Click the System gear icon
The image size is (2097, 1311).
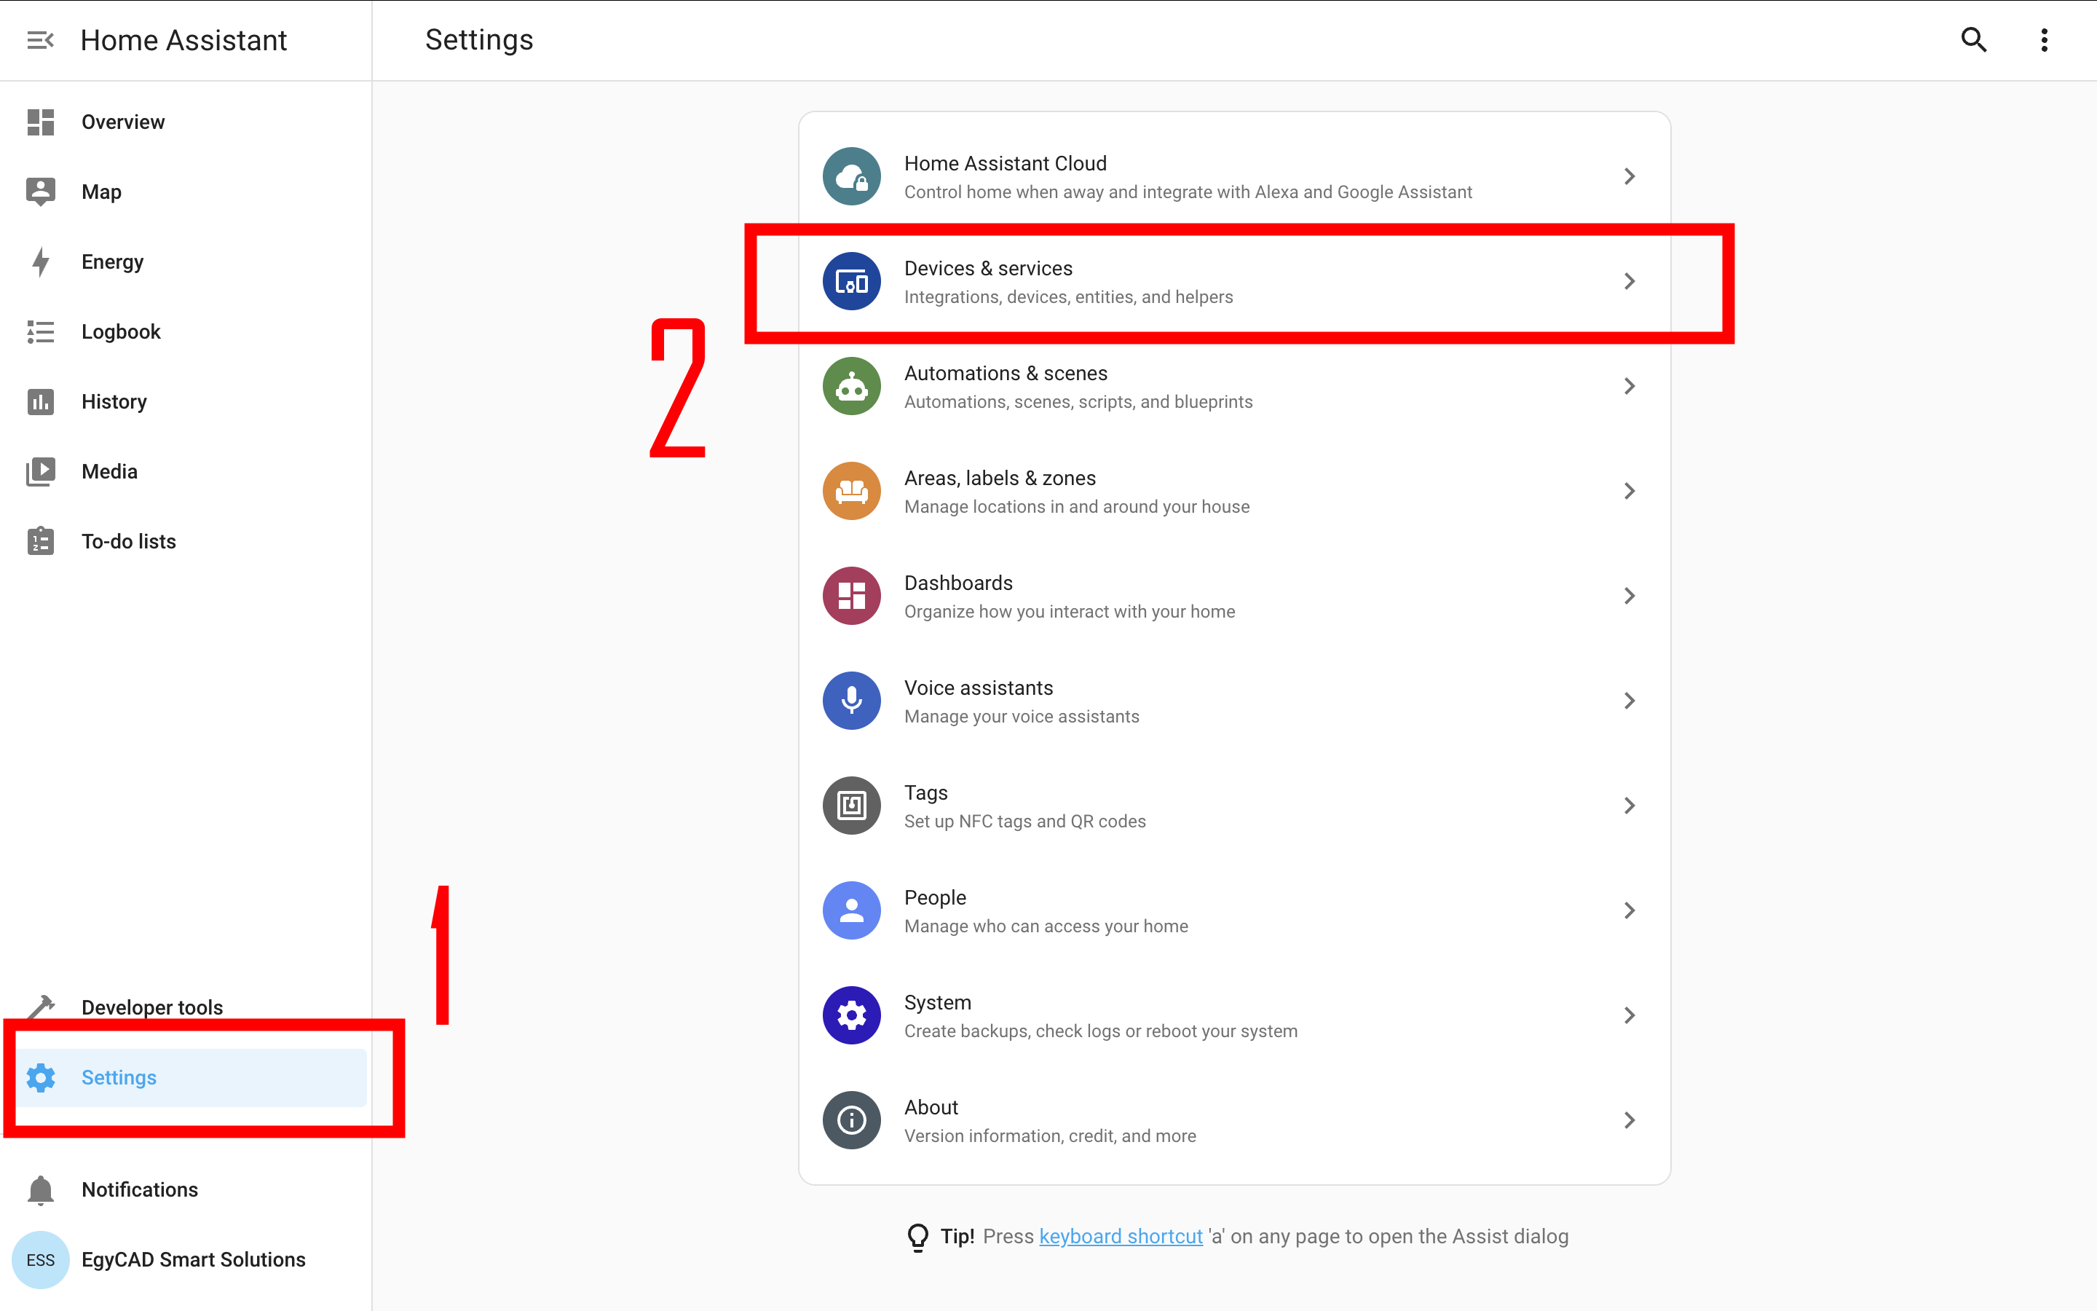click(851, 1015)
